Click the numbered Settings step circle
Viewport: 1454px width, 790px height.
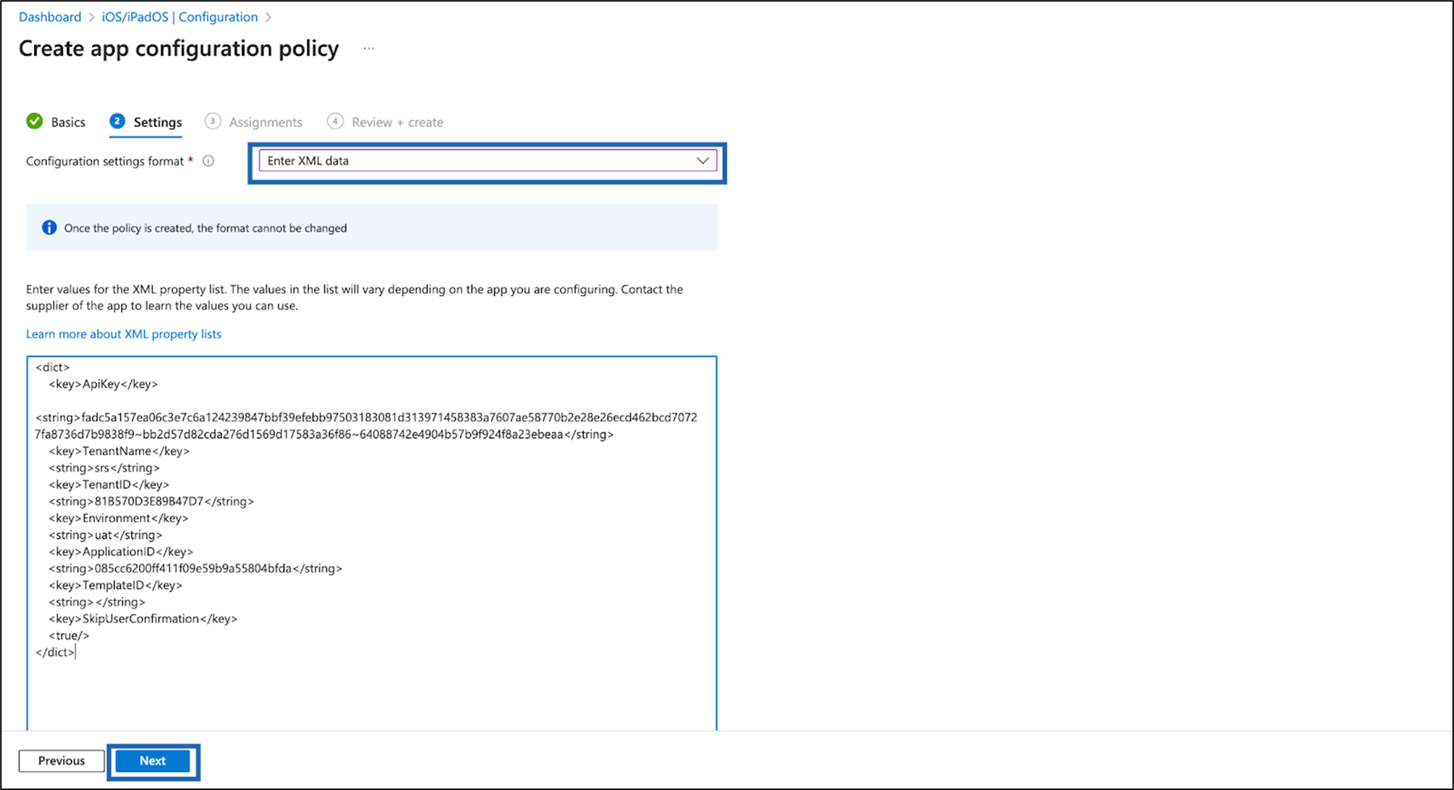118,121
